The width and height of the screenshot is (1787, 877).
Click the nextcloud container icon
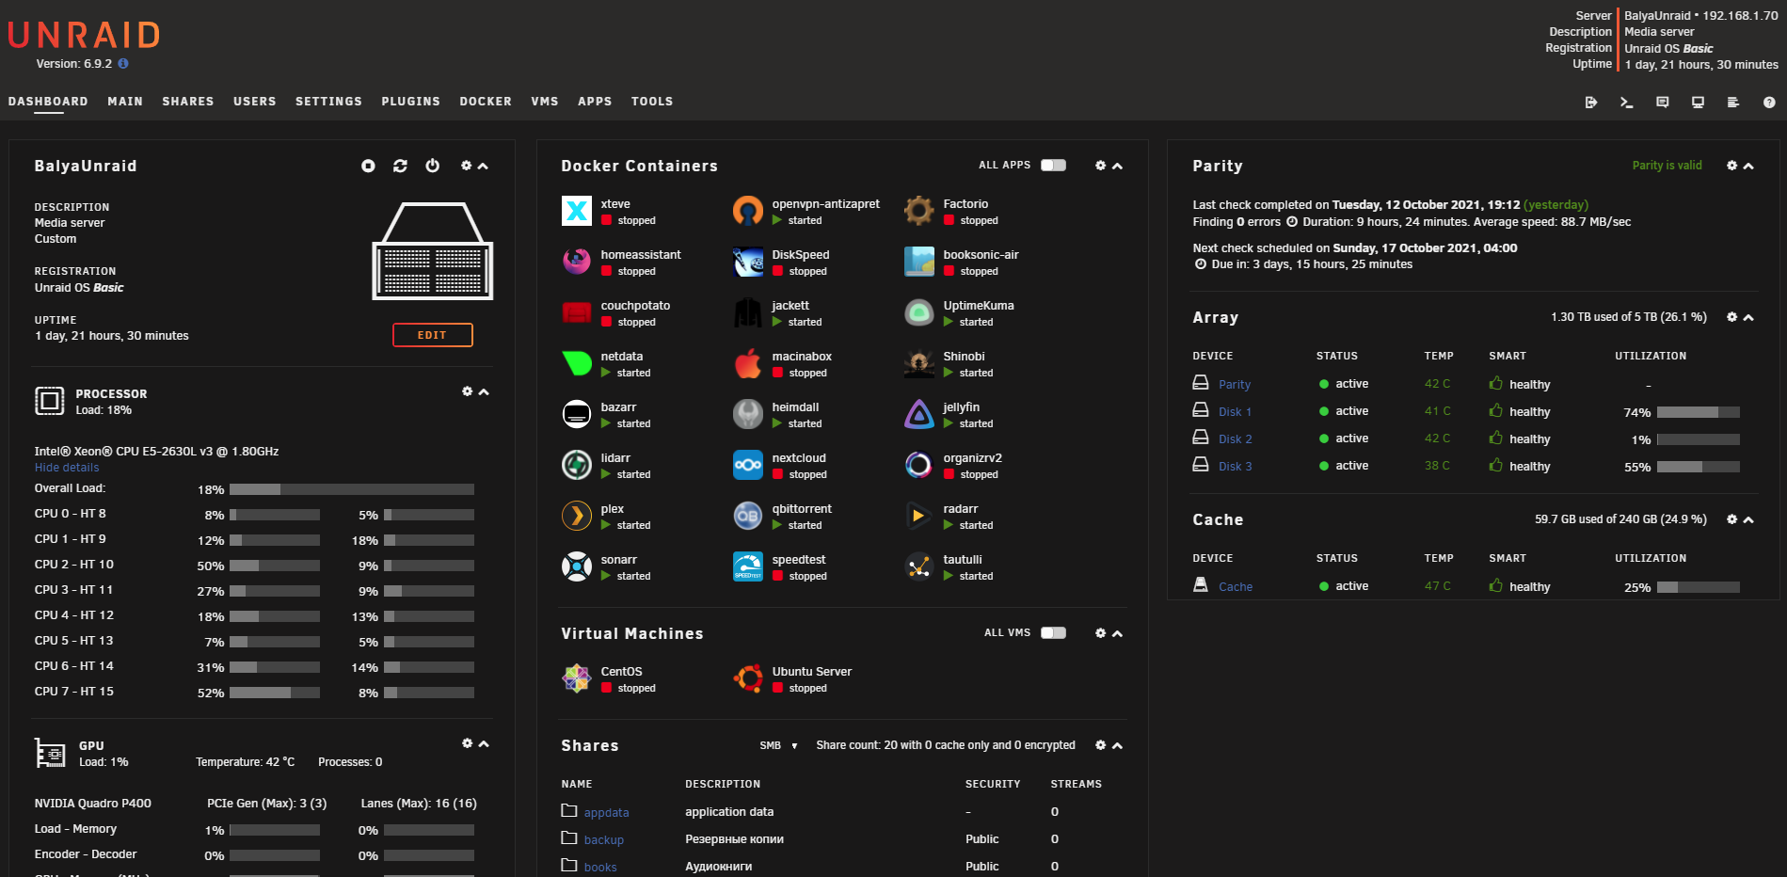point(747,465)
